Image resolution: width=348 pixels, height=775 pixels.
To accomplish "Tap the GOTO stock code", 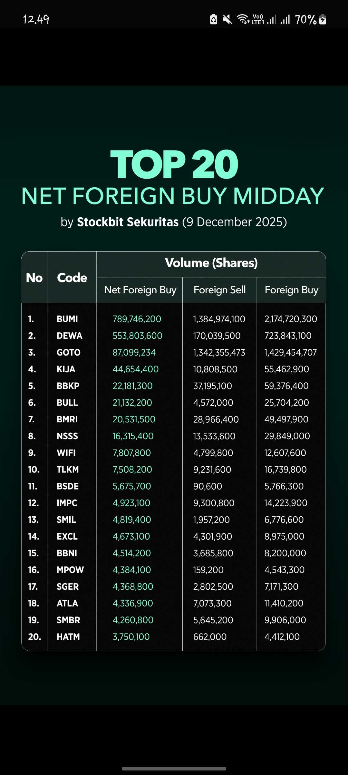I will pos(69,353).
